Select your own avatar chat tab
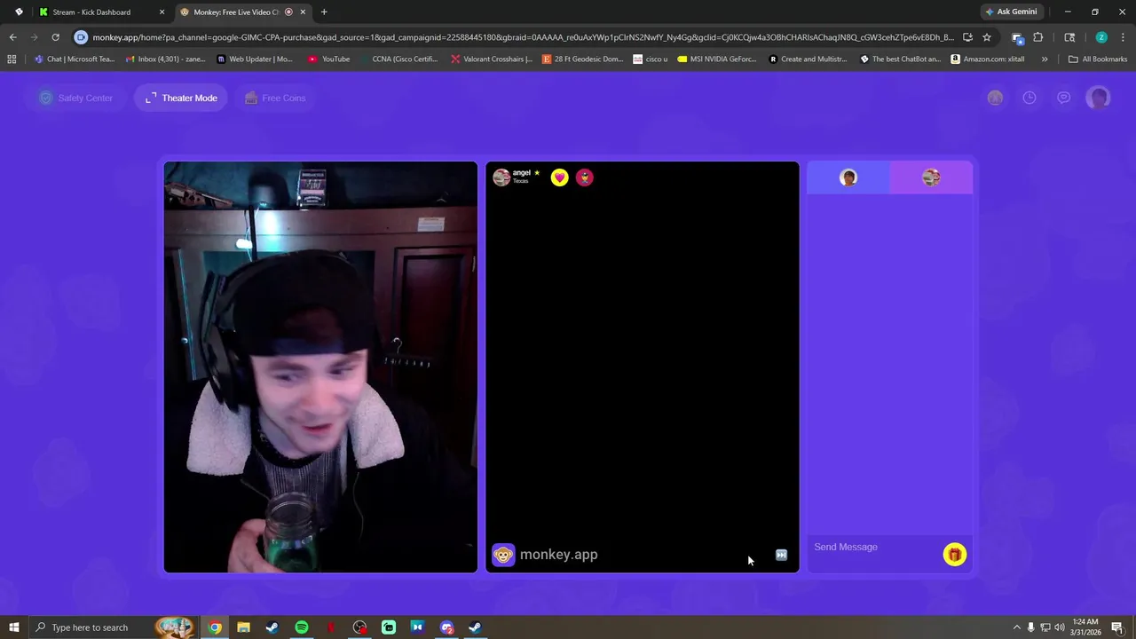1136x639 pixels. [848, 177]
